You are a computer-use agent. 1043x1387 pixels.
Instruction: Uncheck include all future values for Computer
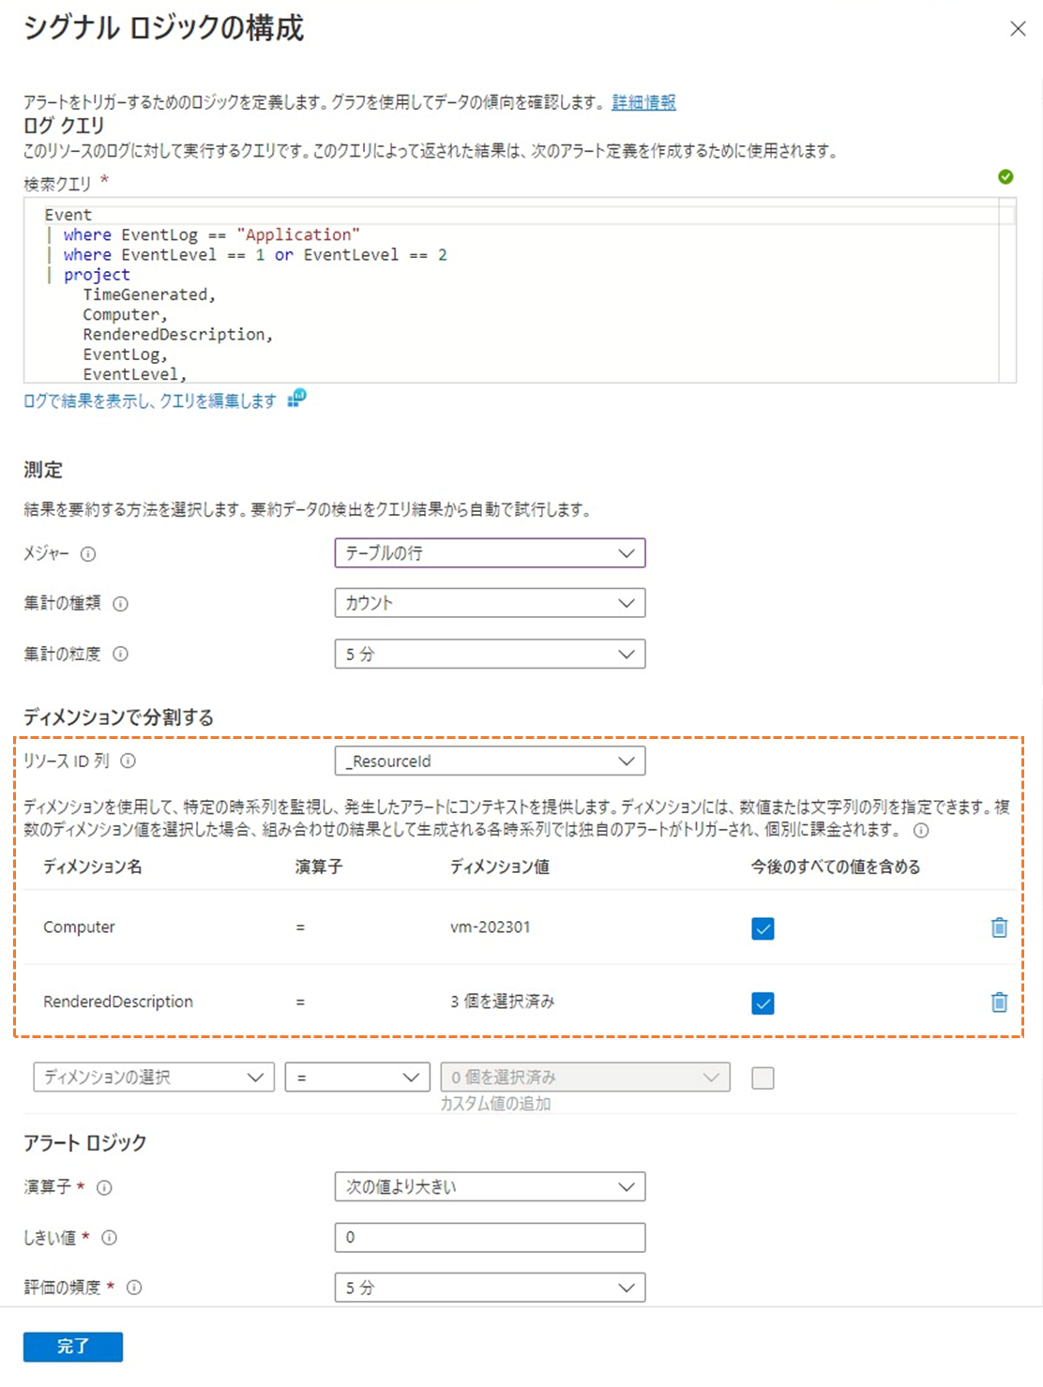point(763,928)
